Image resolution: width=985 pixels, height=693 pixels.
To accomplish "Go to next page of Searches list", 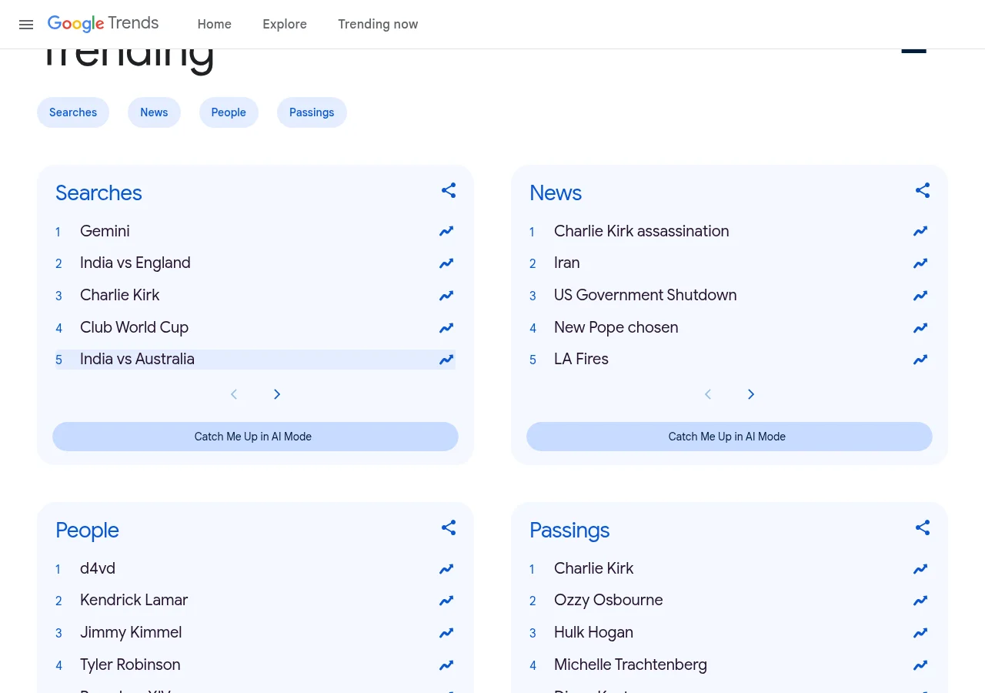I will [x=277, y=394].
